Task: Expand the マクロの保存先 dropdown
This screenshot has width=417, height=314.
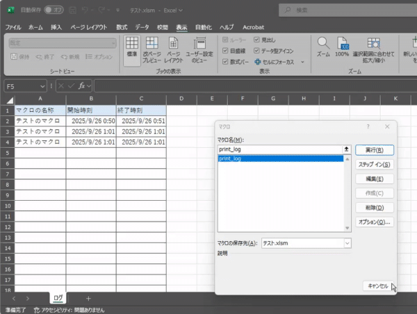Action: 347,243
